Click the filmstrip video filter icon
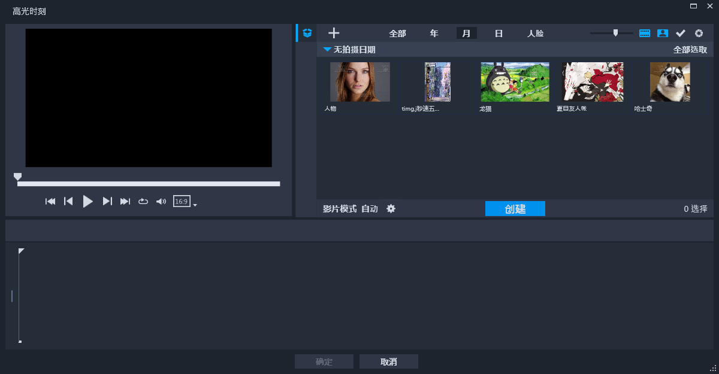Image resolution: width=719 pixels, height=374 pixels. click(644, 33)
